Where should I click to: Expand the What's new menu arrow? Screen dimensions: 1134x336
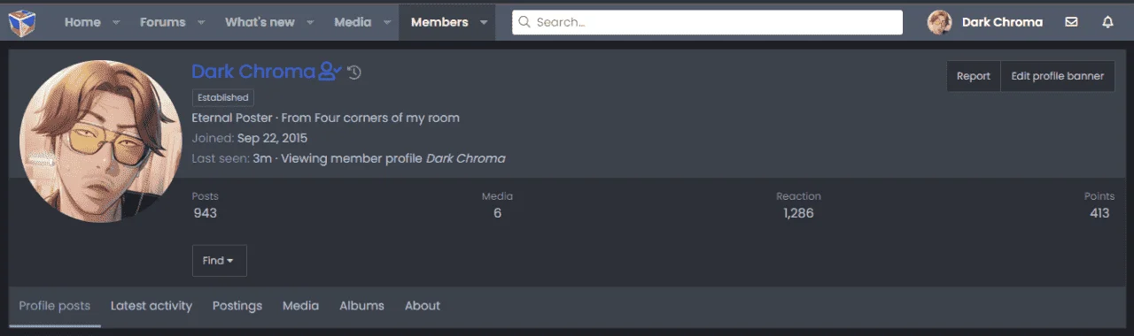click(x=311, y=23)
